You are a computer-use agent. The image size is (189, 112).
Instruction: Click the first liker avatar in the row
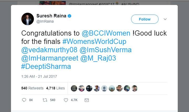74,88
